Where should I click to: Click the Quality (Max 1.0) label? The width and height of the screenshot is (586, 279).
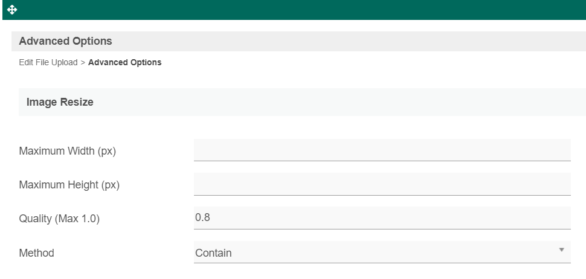point(59,219)
